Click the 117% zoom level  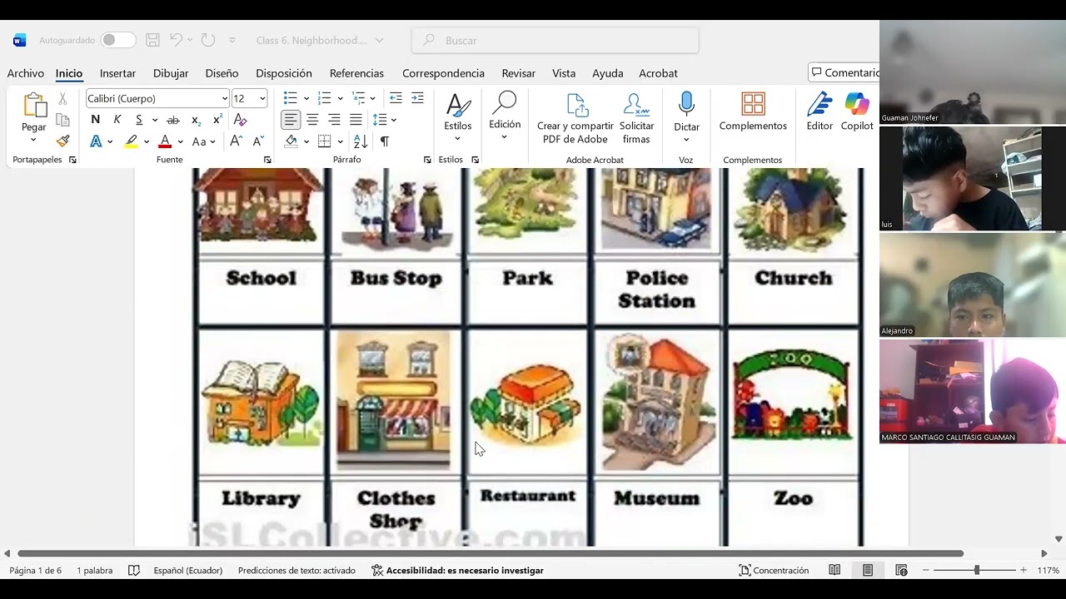click(1049, 571)
